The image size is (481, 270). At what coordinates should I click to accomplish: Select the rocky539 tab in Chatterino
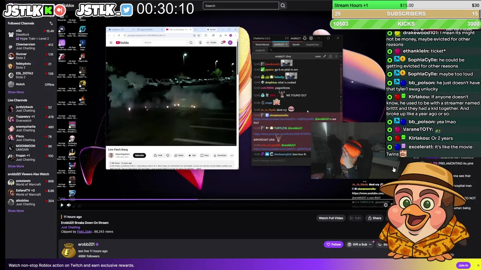point(260,50)
